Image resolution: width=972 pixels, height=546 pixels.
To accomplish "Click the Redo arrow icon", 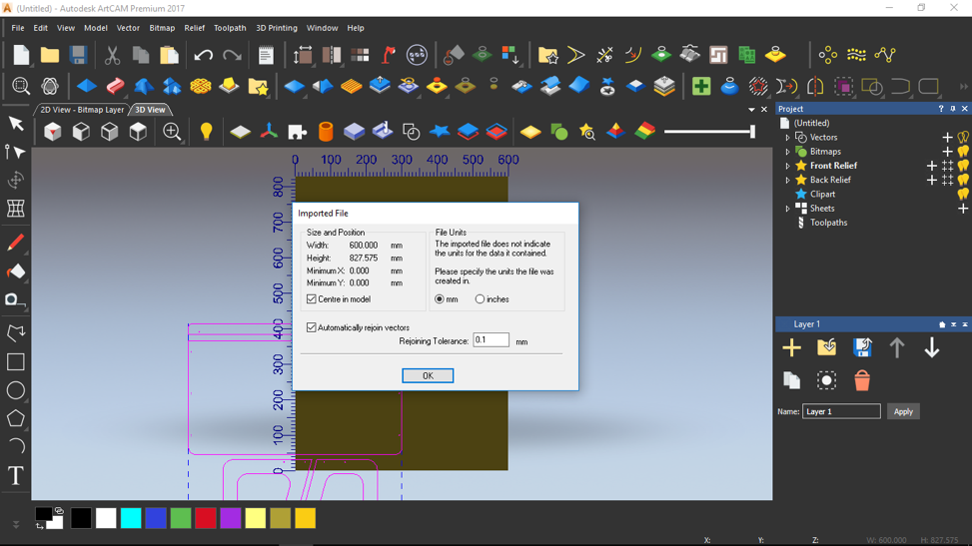I will click(233, 55).
